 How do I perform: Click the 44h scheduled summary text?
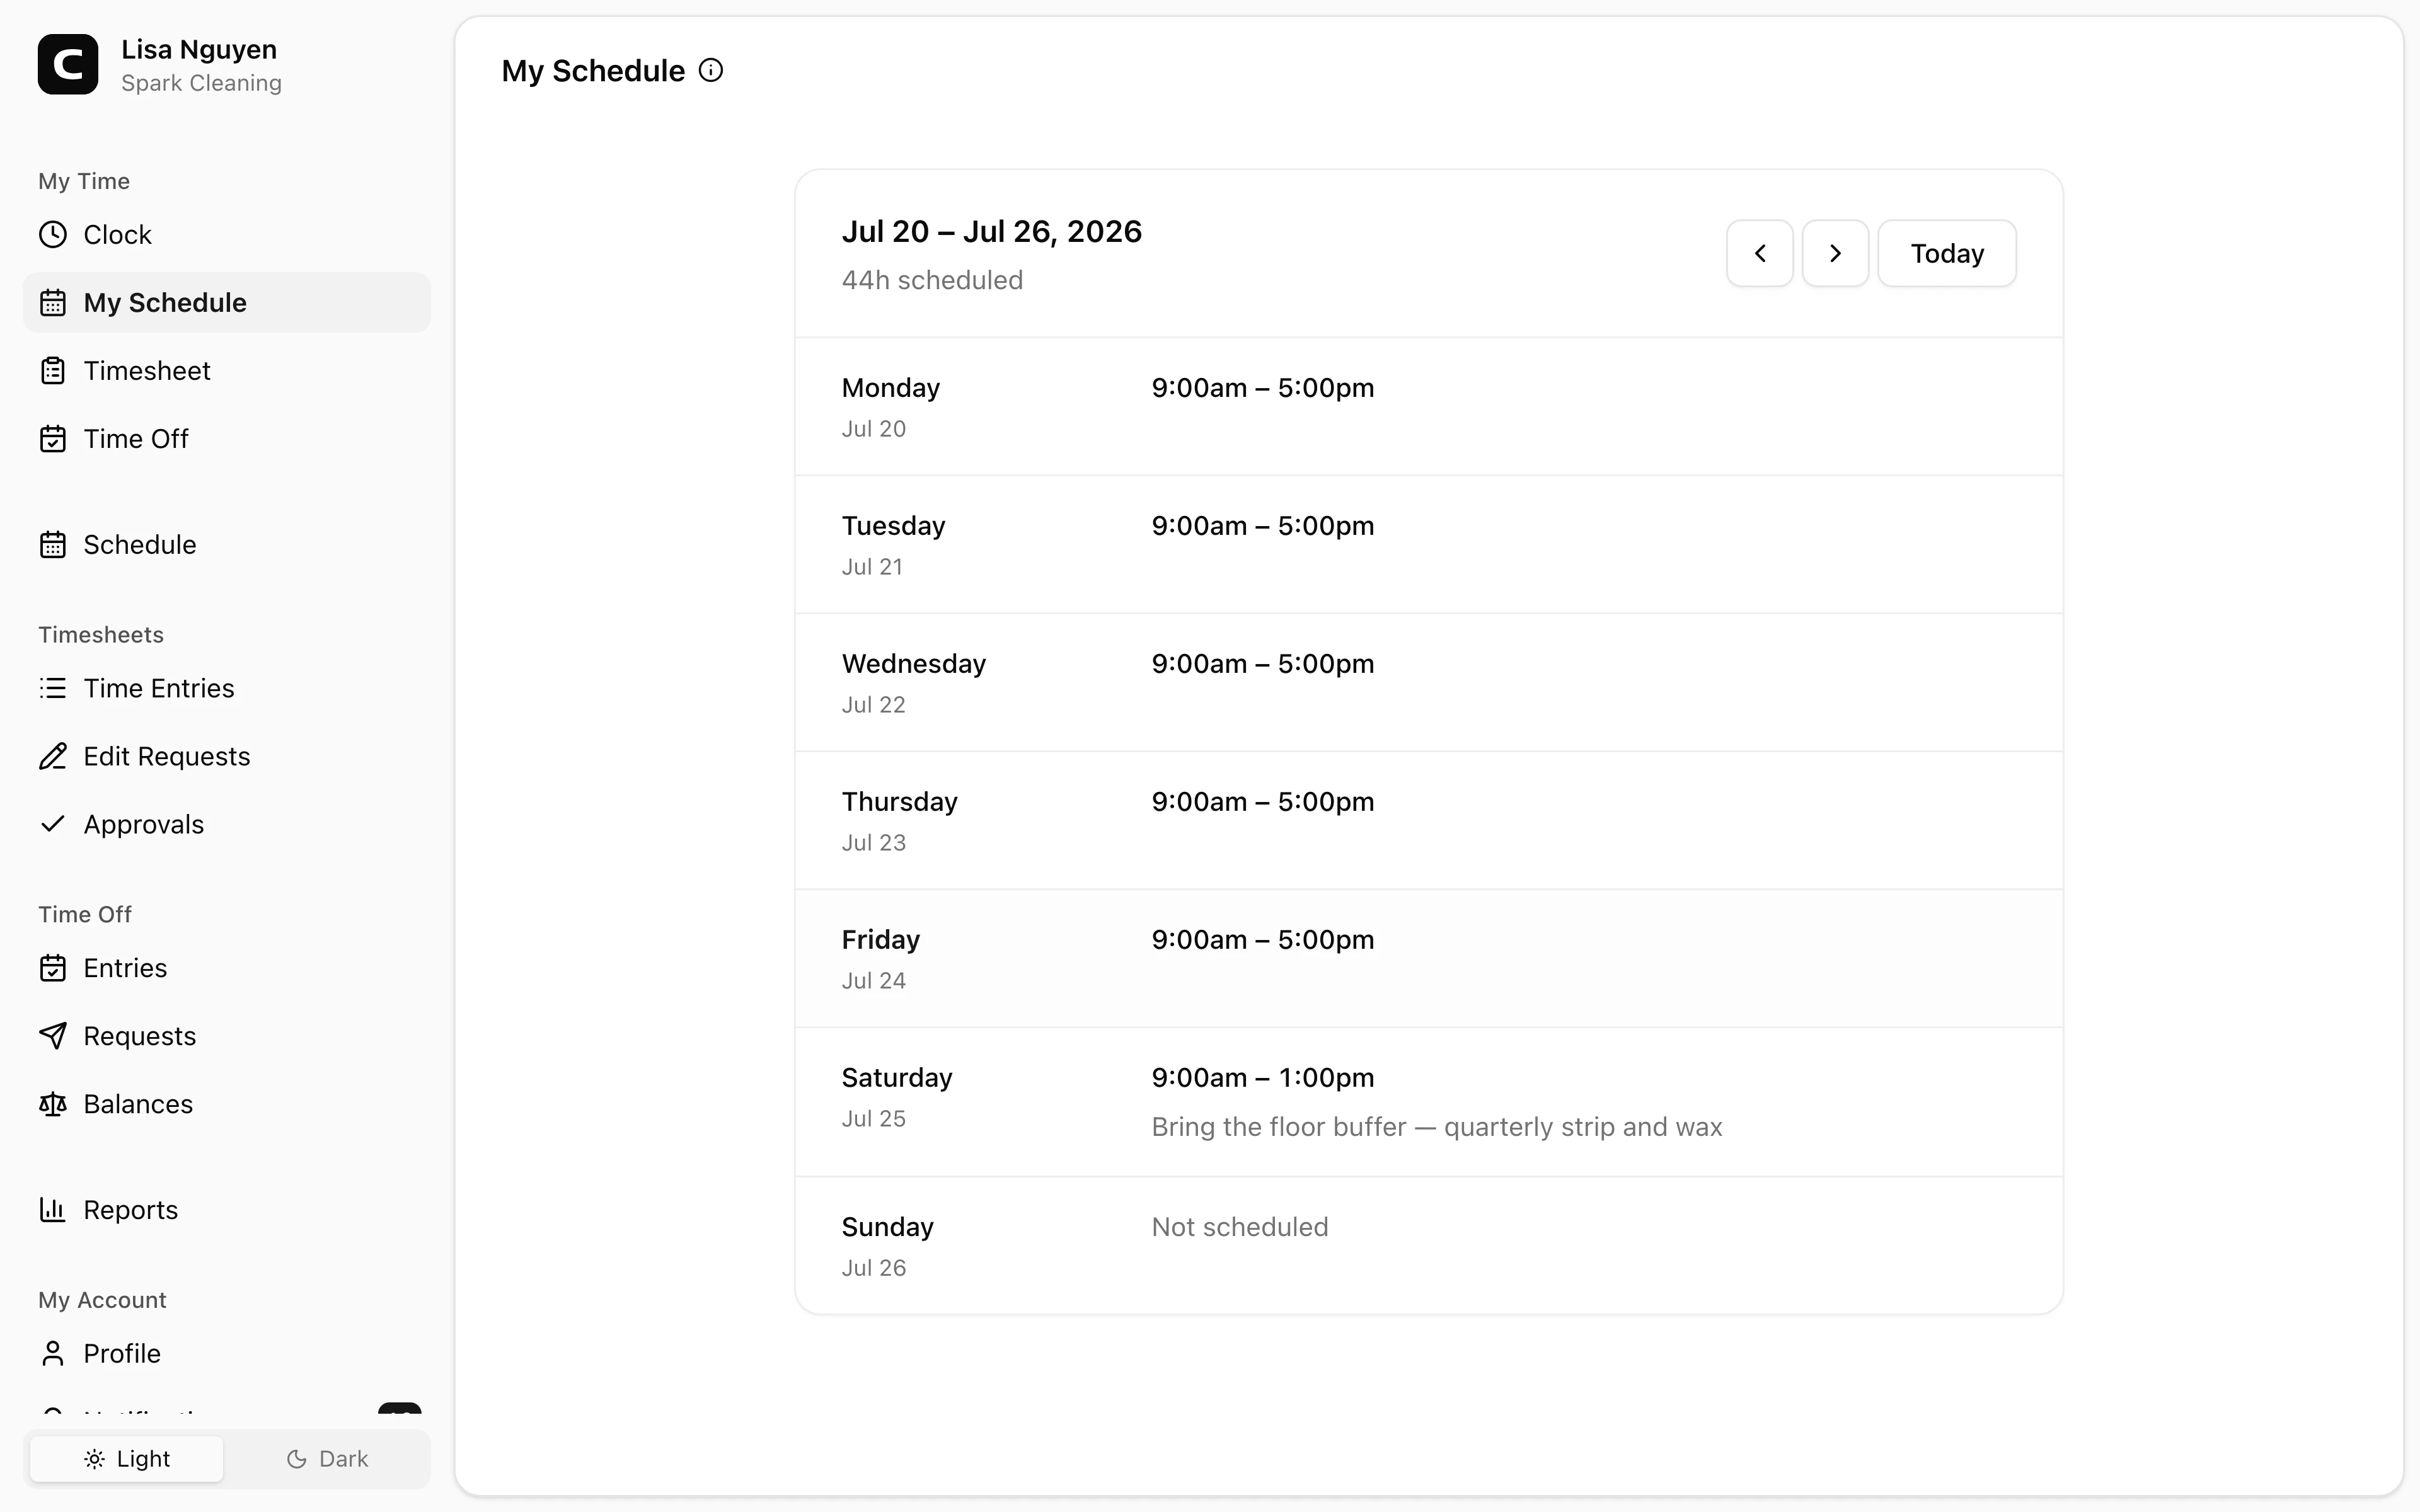click(932, 281)
